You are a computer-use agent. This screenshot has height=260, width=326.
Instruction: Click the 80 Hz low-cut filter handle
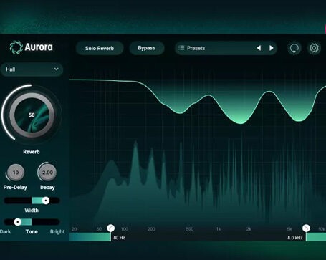(110, 228)
